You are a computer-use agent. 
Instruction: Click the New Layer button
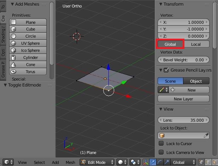183,99
